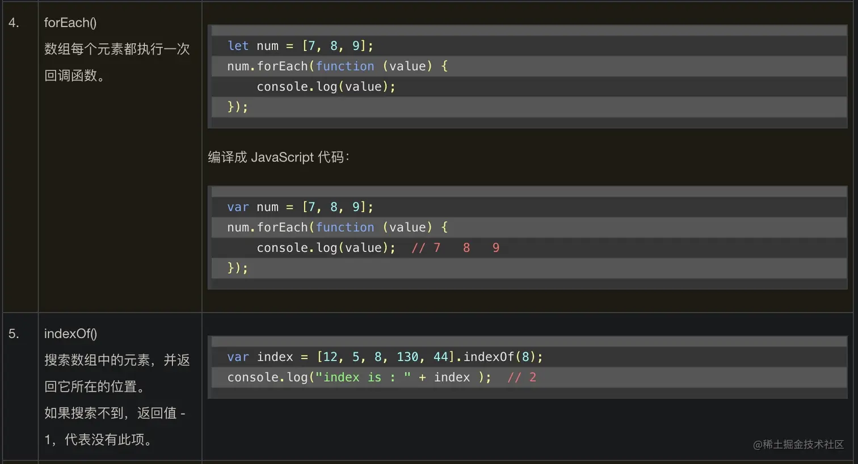This screenshot has width=858, height=464.
Task: Click the line "let num = [7, 8, 9];"
Action: click(x=300, y=46)
